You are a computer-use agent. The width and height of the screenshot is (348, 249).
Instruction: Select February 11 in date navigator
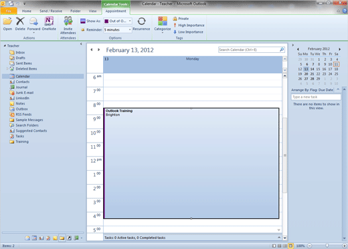pyautogui.click(x=336, y=64)
